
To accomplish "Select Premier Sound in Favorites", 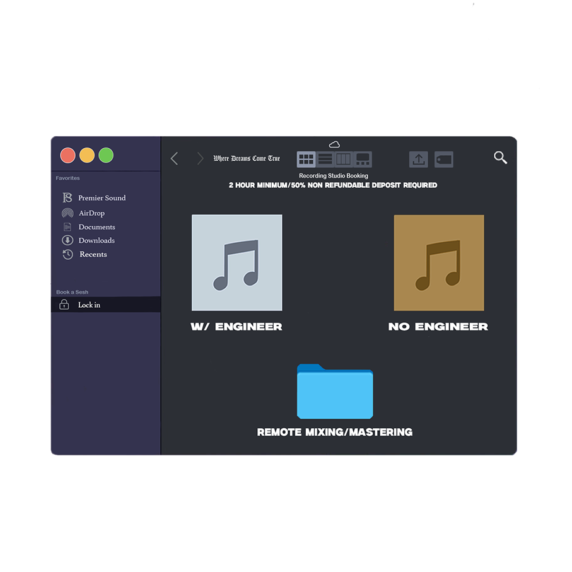I will coord(101,198).
